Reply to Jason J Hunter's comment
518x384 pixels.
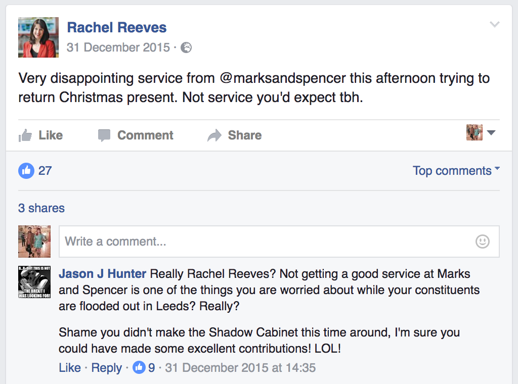point(106,368)
